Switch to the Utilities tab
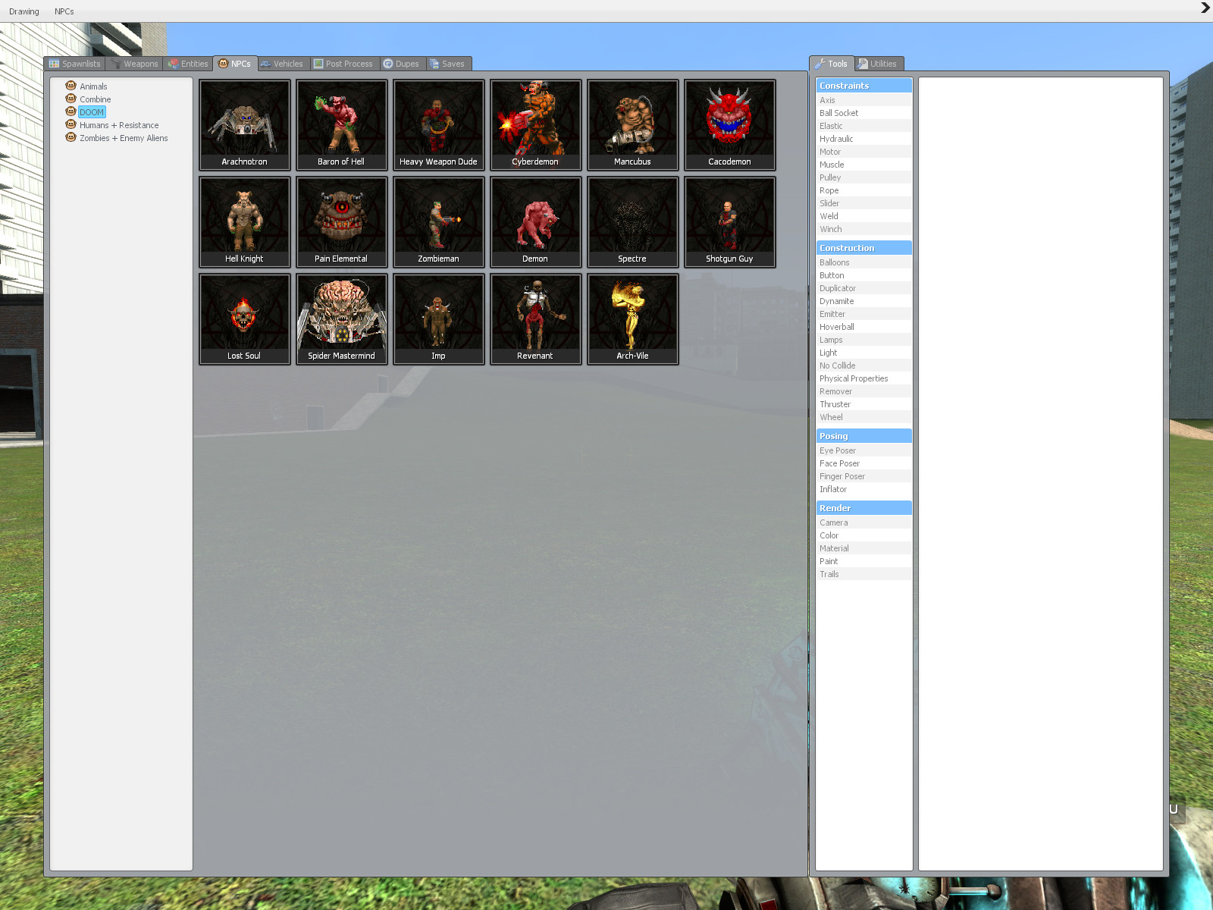The image size is (1213, 910). point(878,64)
